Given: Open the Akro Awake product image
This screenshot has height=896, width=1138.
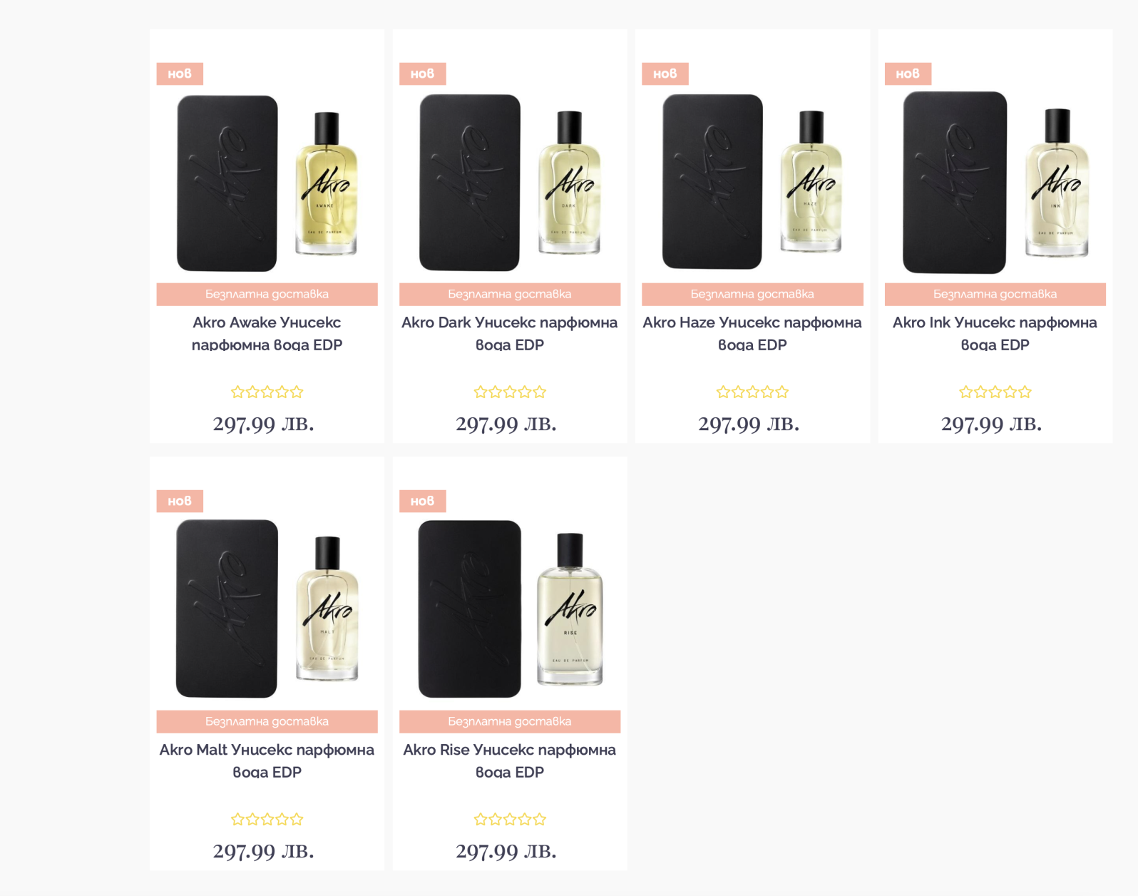Looking at the screenshot, I should [x=267, y=183].
